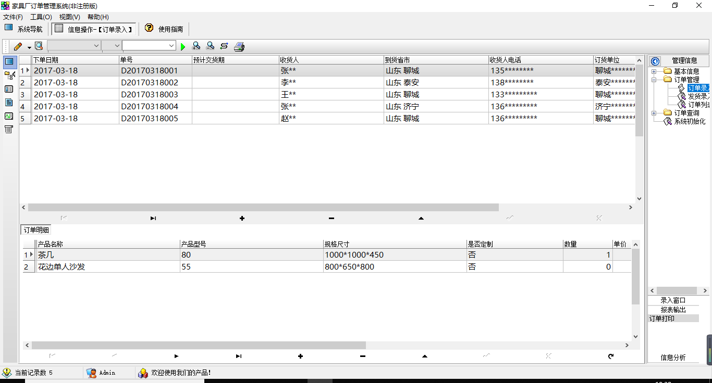712x383 pixels.
Task: Click the 下单日期 column header
Action: 75,60
